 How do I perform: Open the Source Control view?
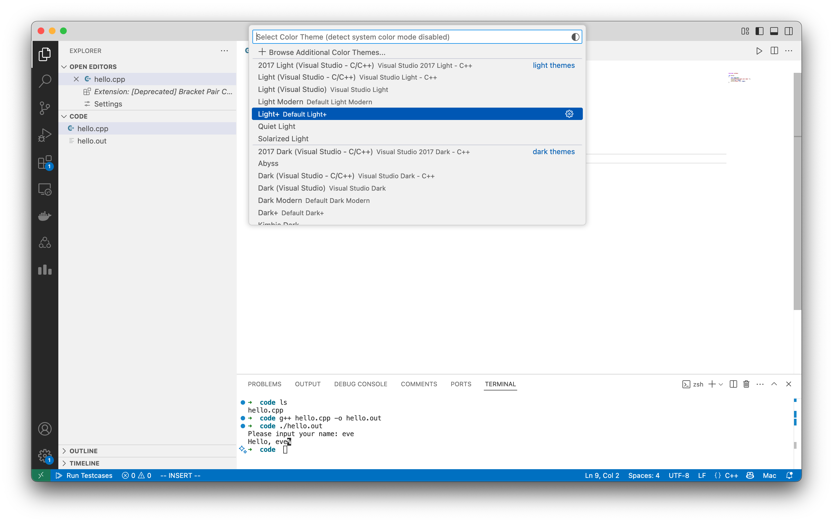tap(45, 108)
